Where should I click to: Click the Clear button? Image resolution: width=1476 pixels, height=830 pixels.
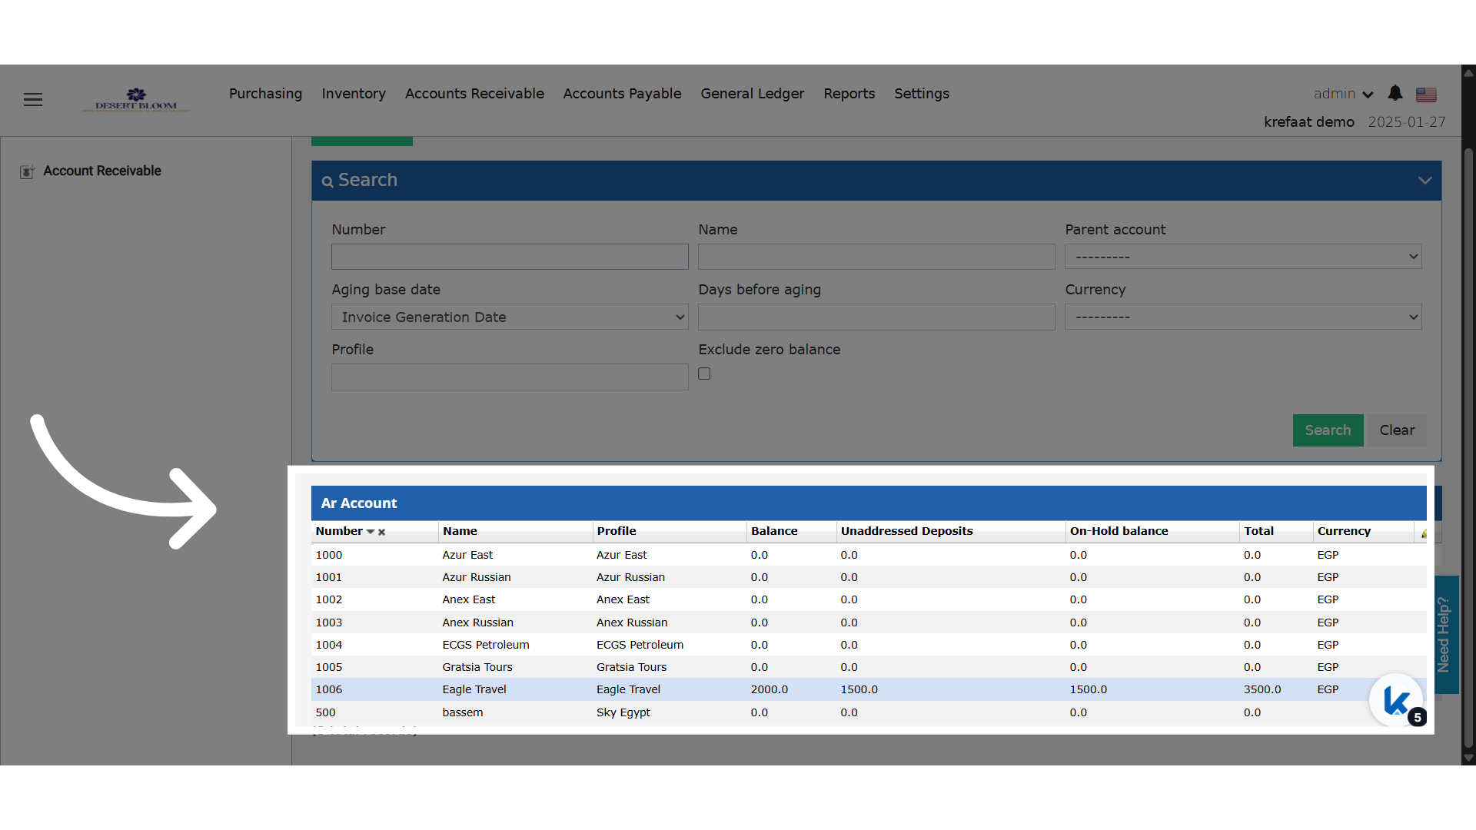click(1396, 430)
